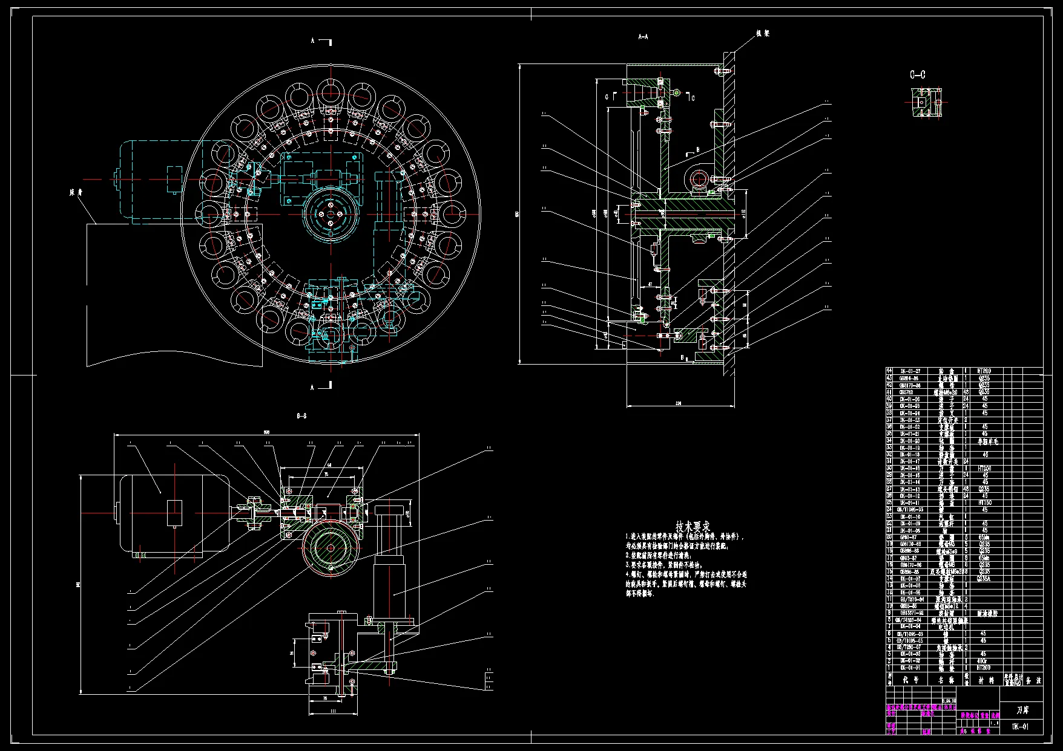Click the 技术要求 heading

(x=693, y=527)
